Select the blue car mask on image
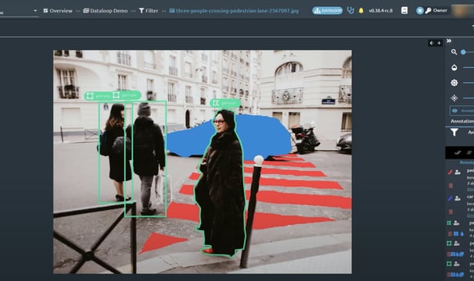Viewport: 474px width, 281px height. 263,135
